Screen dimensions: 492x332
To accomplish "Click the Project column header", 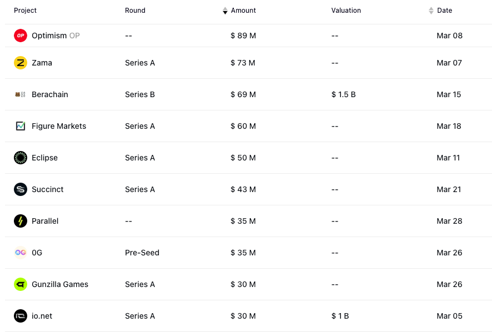I will pos(25,11).
